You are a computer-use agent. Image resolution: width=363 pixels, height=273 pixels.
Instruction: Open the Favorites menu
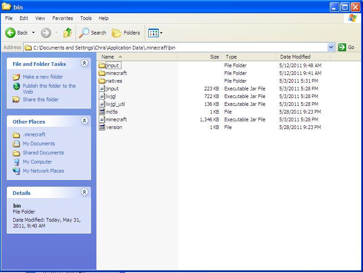(62, 18)
